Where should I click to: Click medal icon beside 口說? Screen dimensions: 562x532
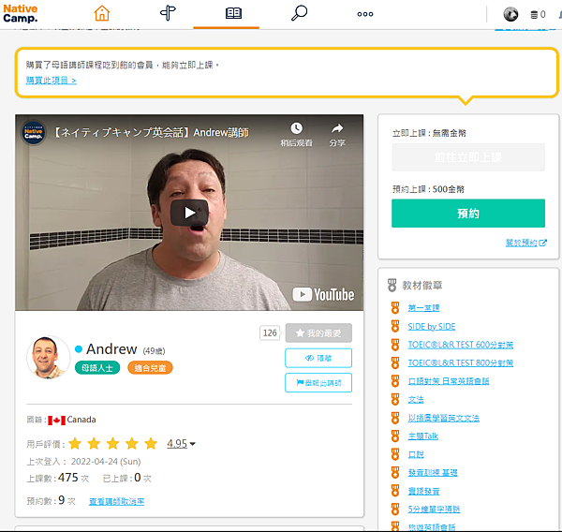[395, 454]
